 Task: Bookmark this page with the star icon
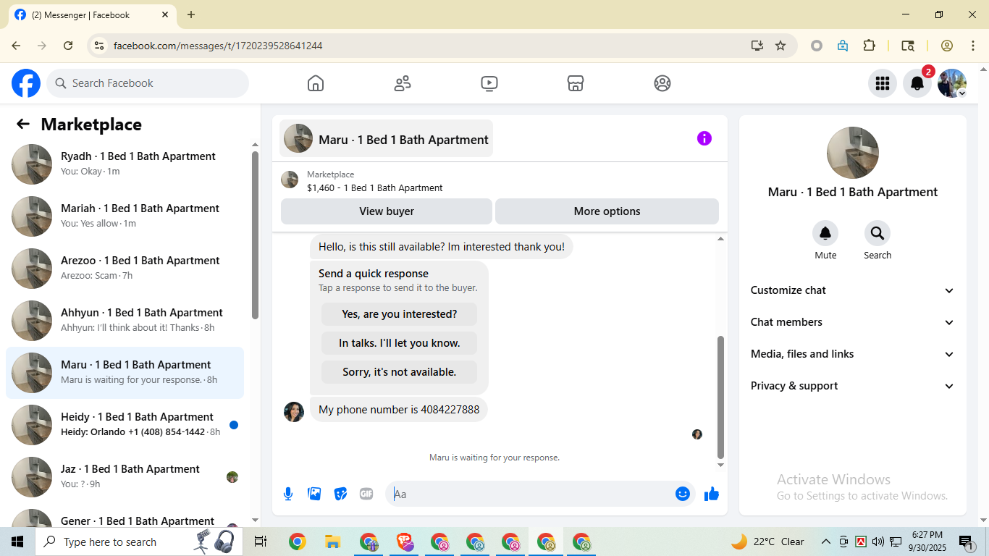(780, 46)
